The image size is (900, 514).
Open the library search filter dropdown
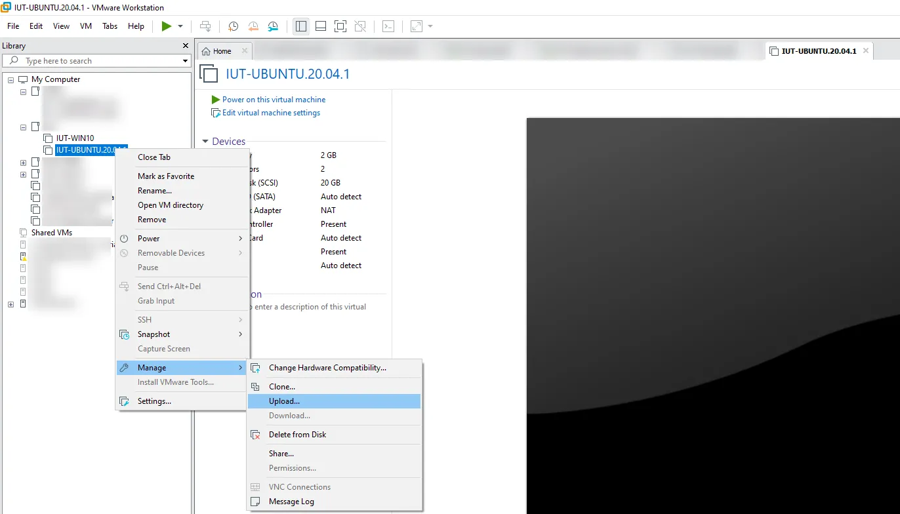[x=186, y=61]
